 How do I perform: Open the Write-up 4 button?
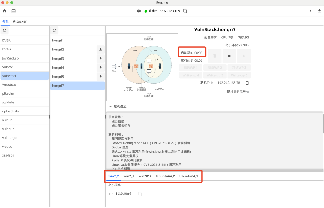tap(191, 75)
